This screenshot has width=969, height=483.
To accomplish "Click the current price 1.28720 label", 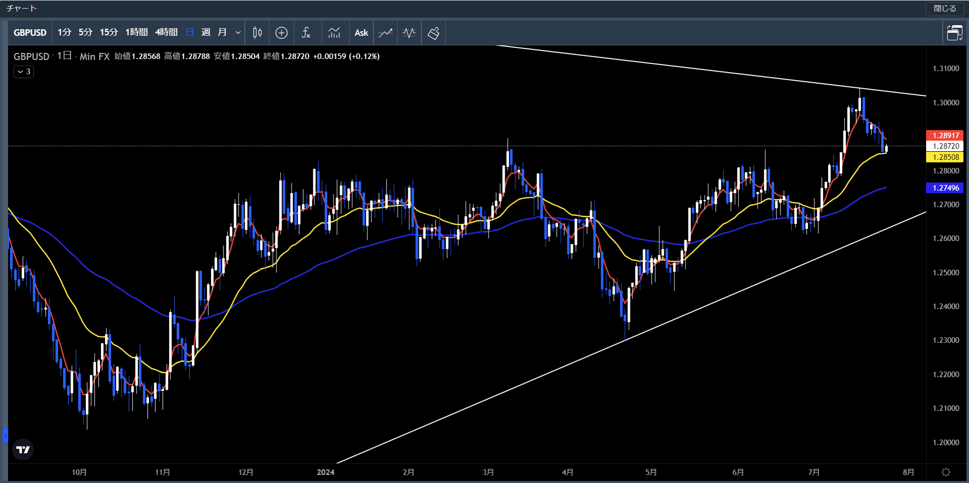I will [x=945, y=146].
